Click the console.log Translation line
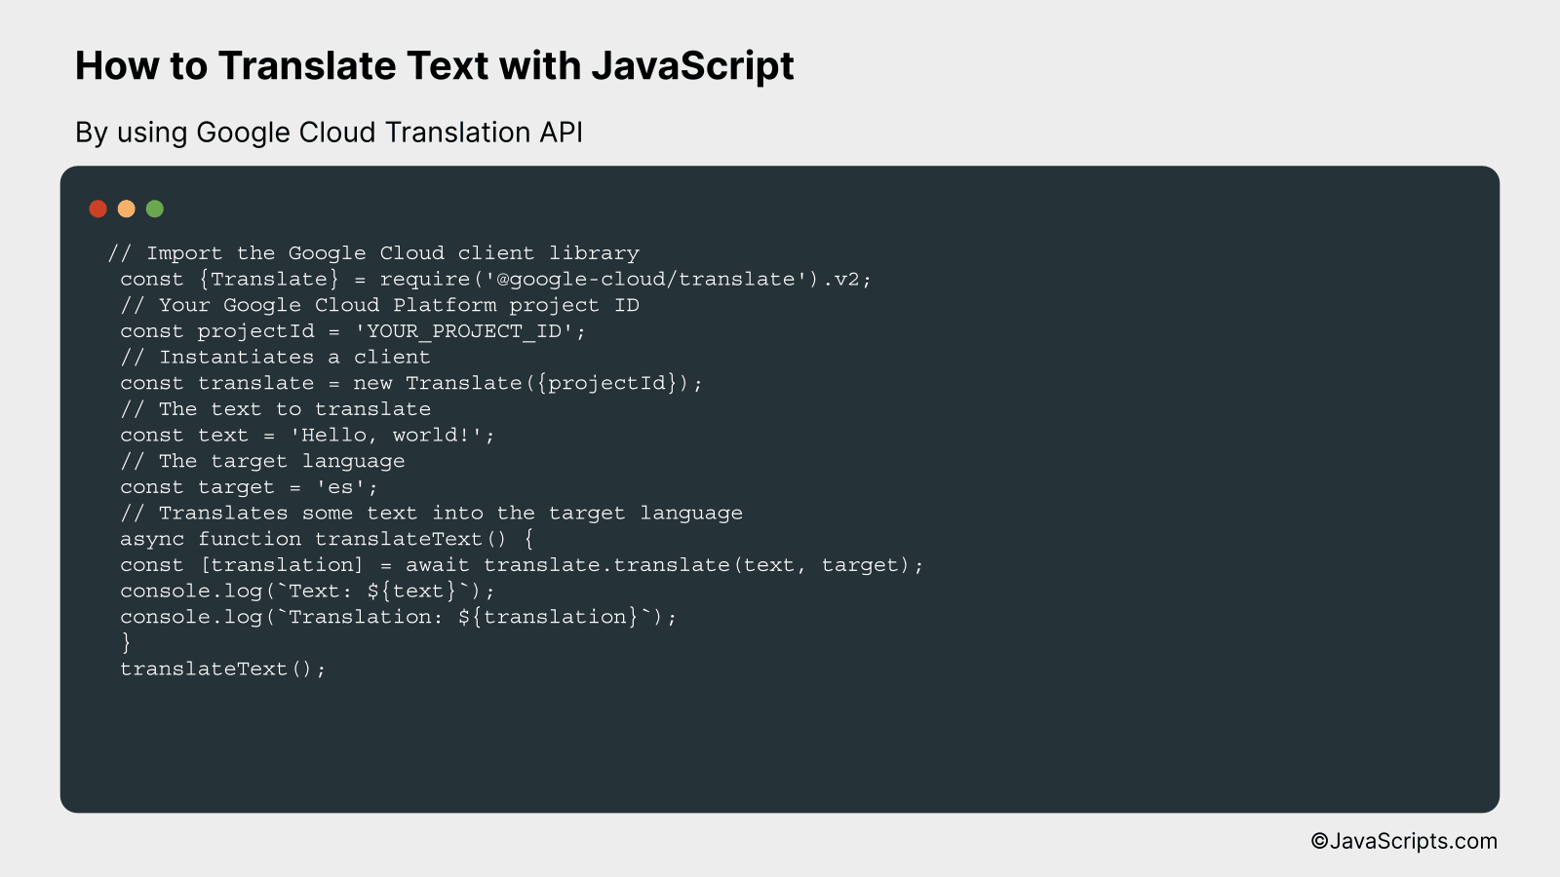 (398, 616)
